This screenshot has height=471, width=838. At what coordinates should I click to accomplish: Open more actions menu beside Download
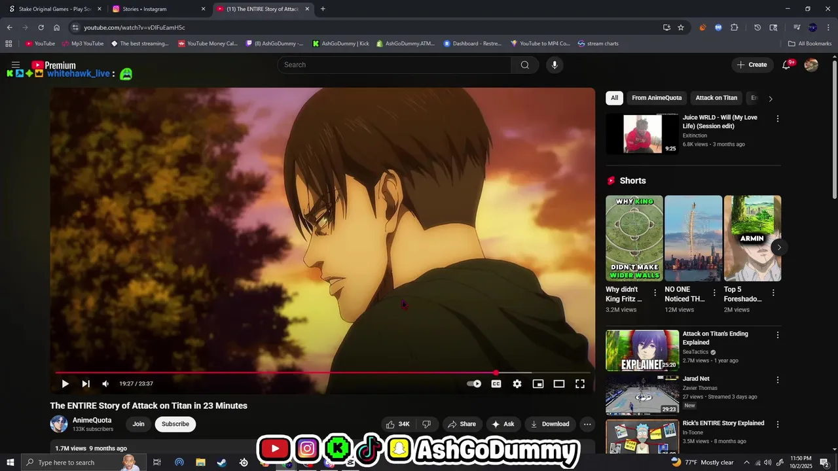(x=587, y=424)
